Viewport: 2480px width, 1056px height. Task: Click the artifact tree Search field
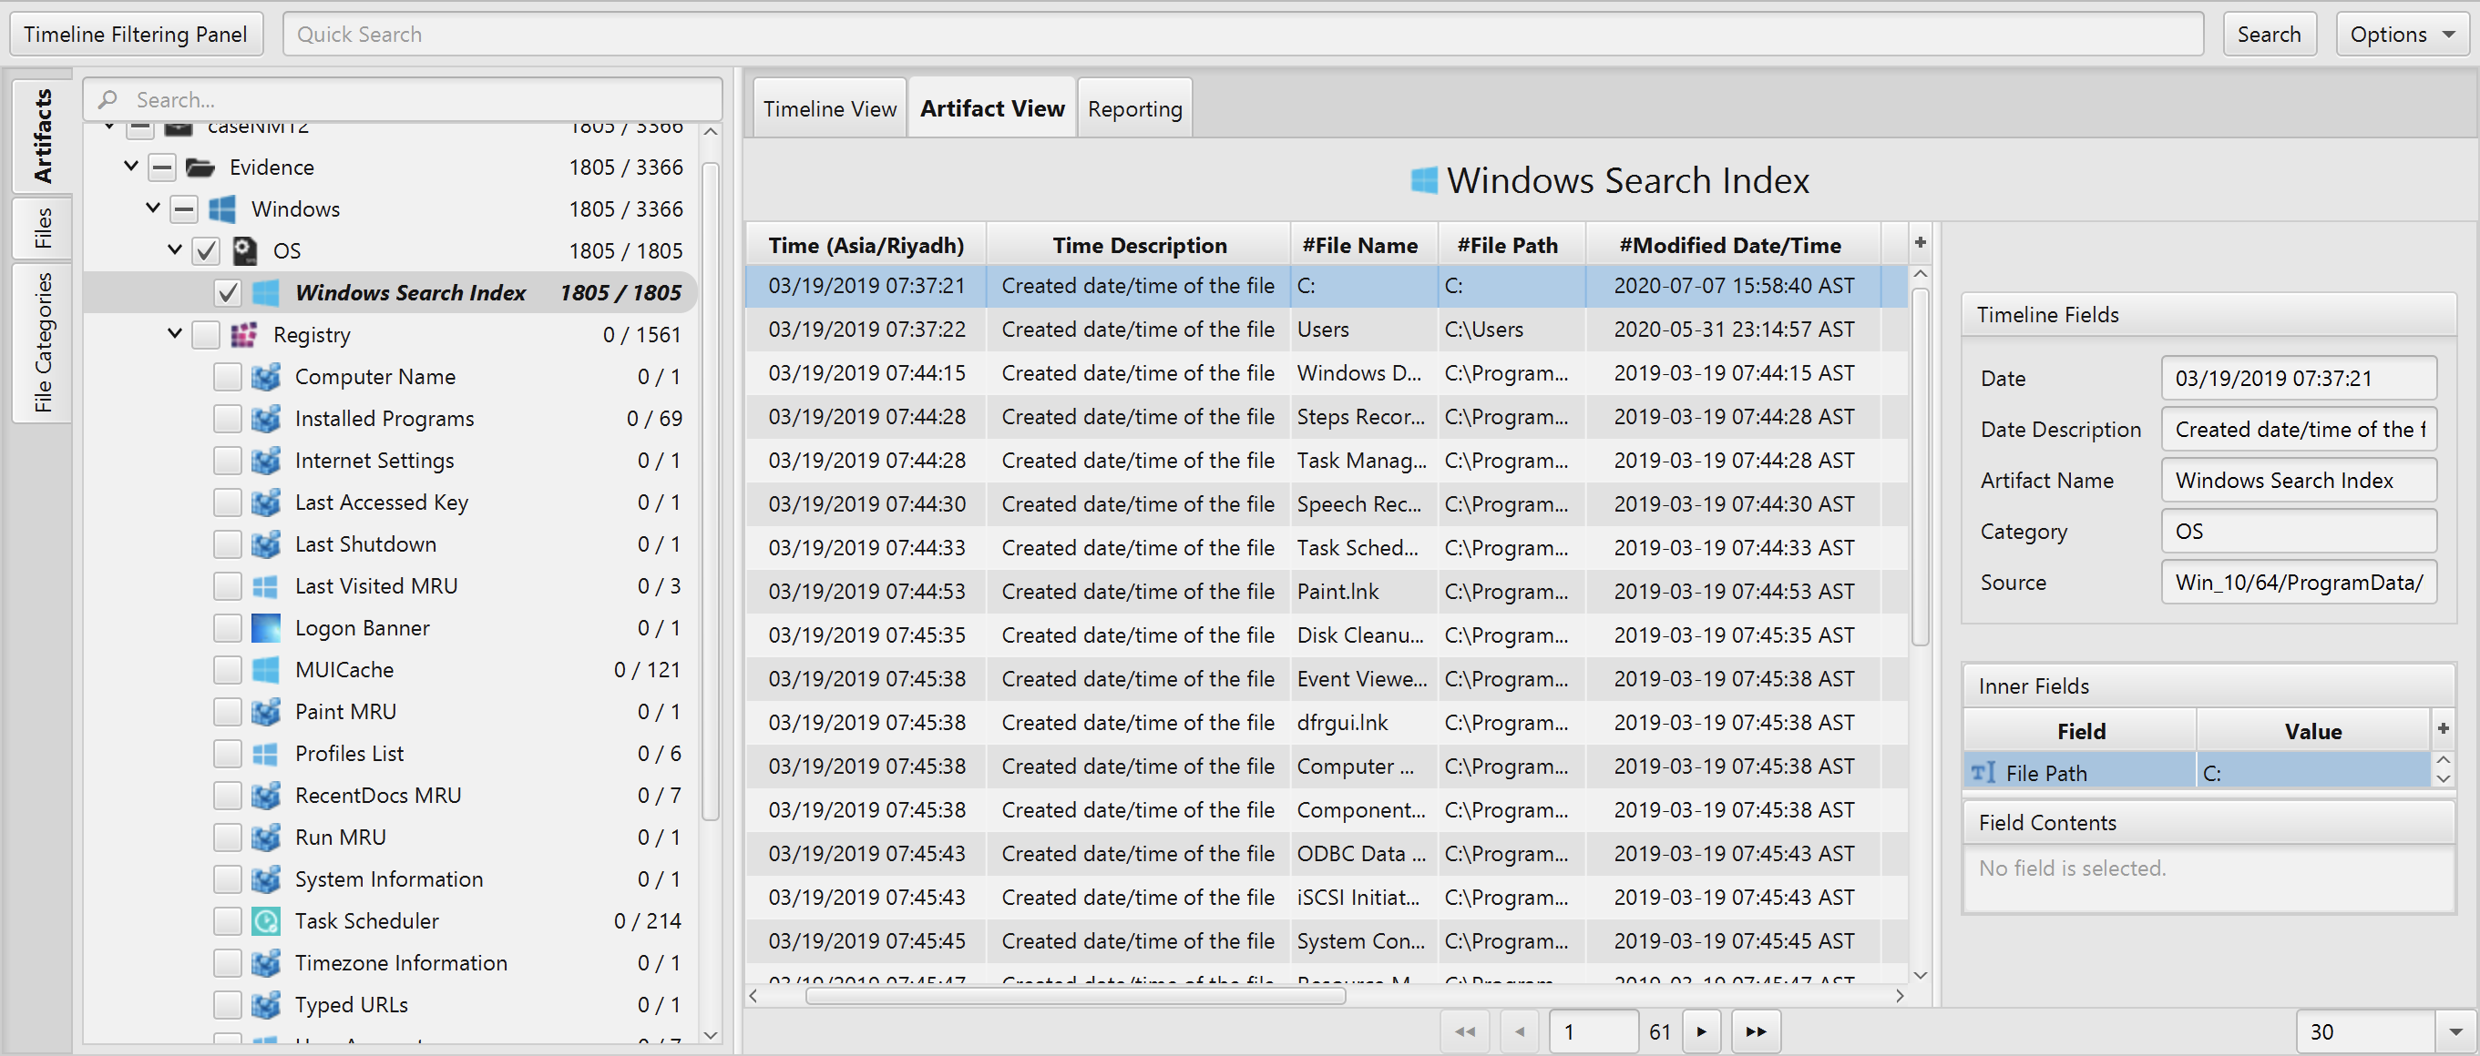(x=403, y=100)
